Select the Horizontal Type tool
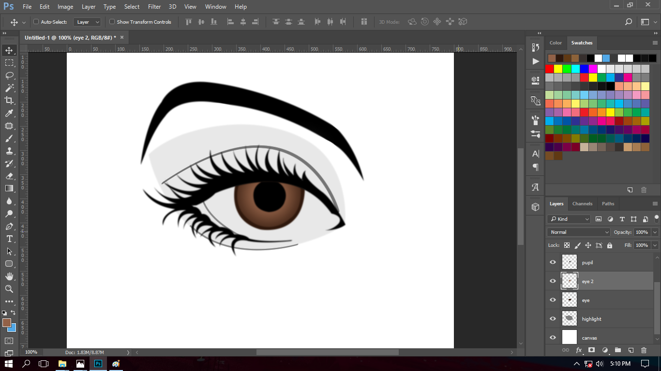Image resolution: width=661 pixels, height=371 pixels. pyautogui.click(x=9, y=239)
